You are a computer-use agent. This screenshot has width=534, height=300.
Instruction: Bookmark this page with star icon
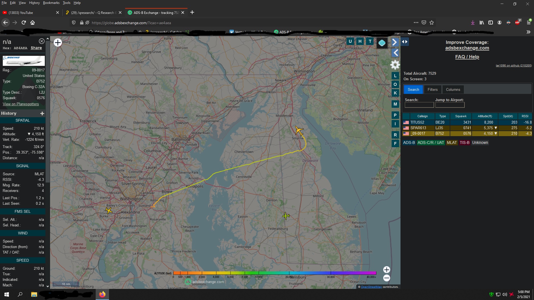point(432,22)
